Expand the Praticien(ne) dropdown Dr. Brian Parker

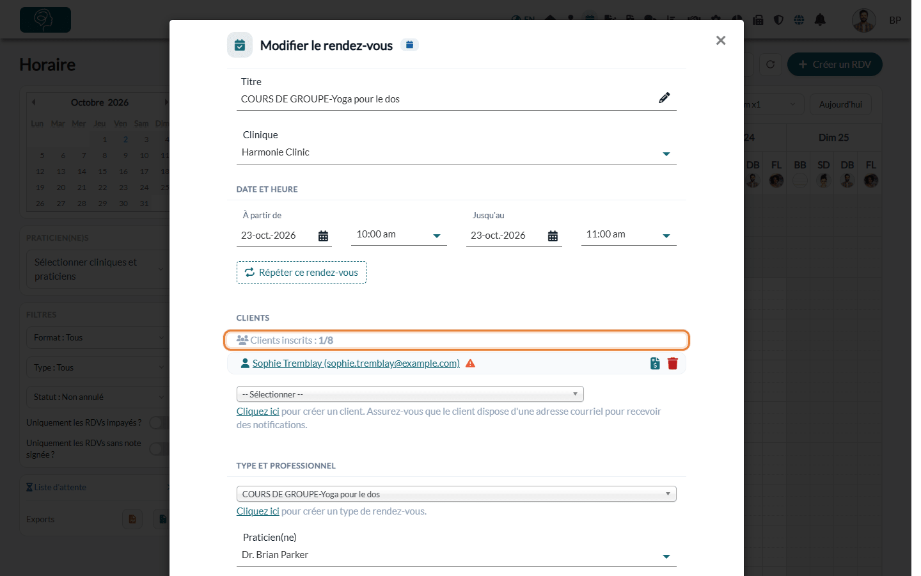[x=457, y=555]
